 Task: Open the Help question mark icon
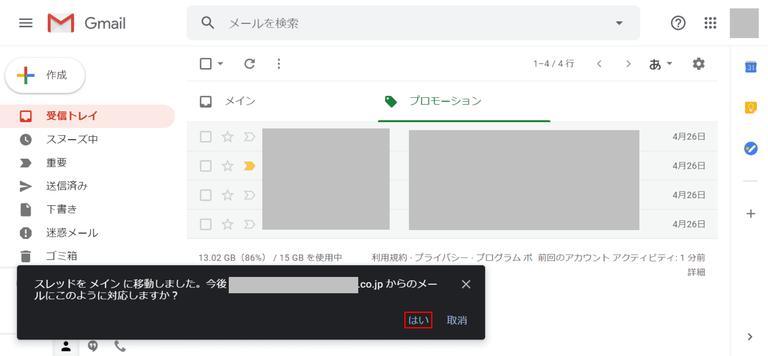click(678, 23)
